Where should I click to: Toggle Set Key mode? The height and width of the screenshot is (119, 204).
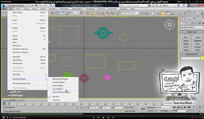coord(150,111)
